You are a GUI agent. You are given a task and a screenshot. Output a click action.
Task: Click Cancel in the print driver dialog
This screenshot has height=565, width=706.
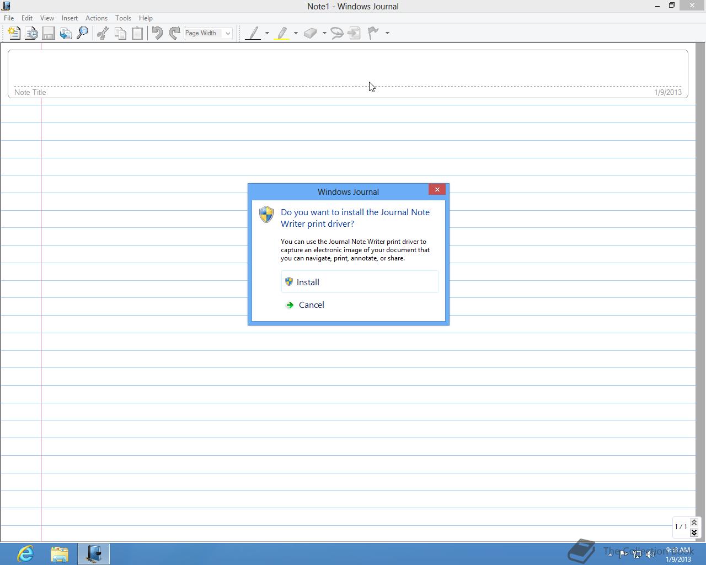pos(360,305)
